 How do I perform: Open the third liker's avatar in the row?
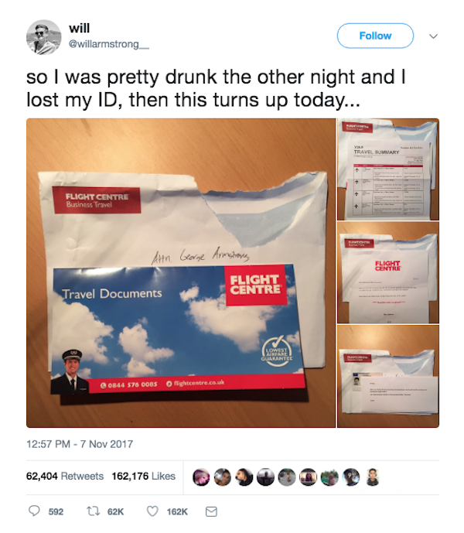pyautogui.click(x=244, y=477)
